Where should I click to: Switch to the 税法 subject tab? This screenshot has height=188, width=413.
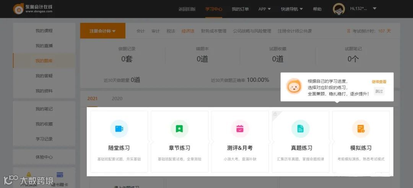pyautogui.click(x=171, y=31)
